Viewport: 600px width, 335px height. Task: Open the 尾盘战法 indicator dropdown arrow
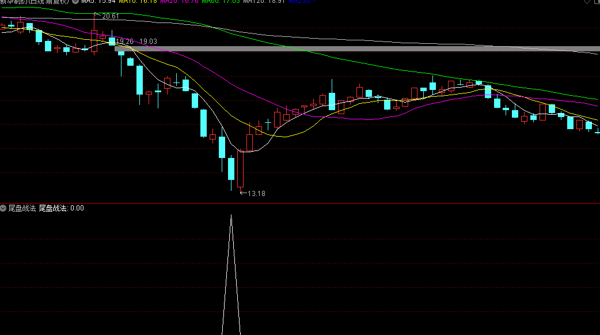pyautogui.click(x=3, y=208)
